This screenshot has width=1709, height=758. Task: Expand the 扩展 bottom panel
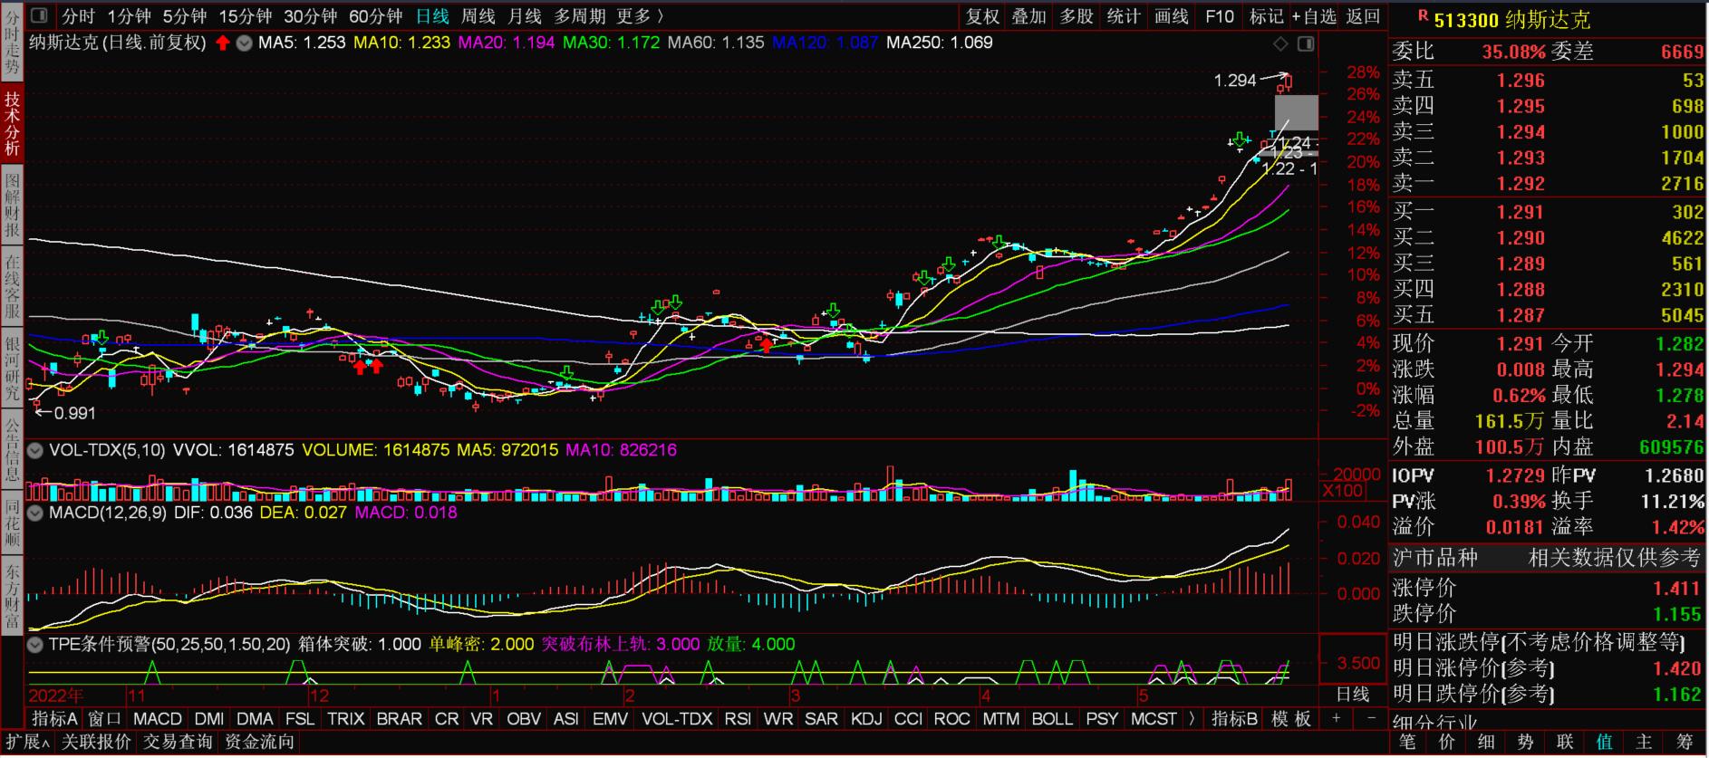tap(27, 743)
